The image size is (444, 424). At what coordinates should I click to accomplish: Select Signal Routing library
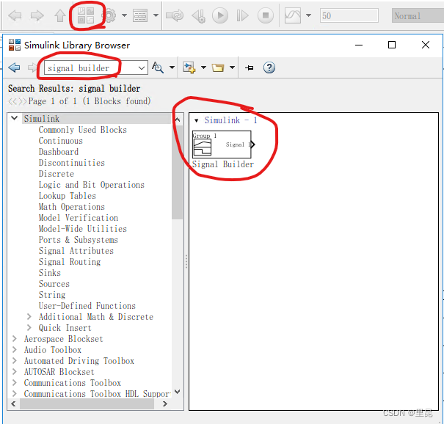70,262
